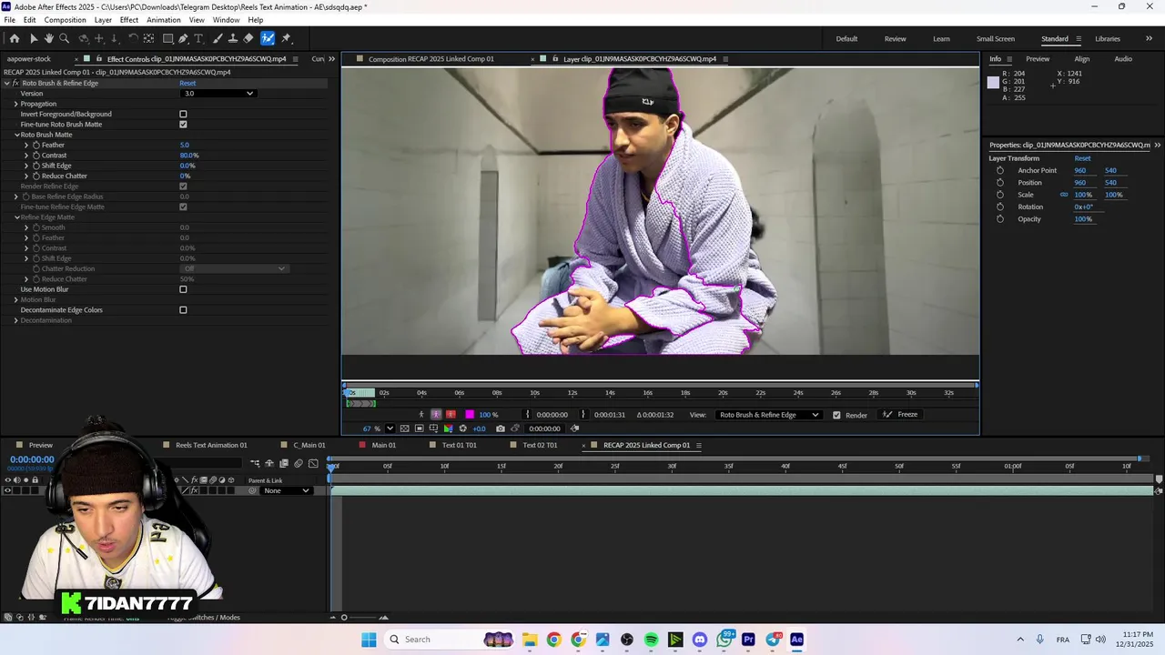
Task: Open File Explorer from the taskbar
Action: point(529,640)
